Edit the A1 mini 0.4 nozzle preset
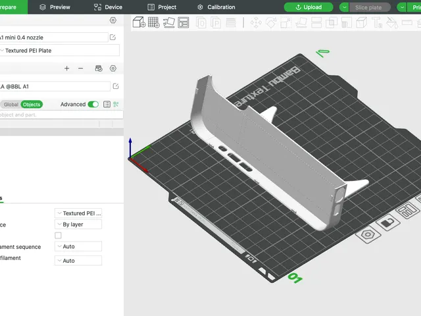The image size is (421, 316). pos(112,38)
